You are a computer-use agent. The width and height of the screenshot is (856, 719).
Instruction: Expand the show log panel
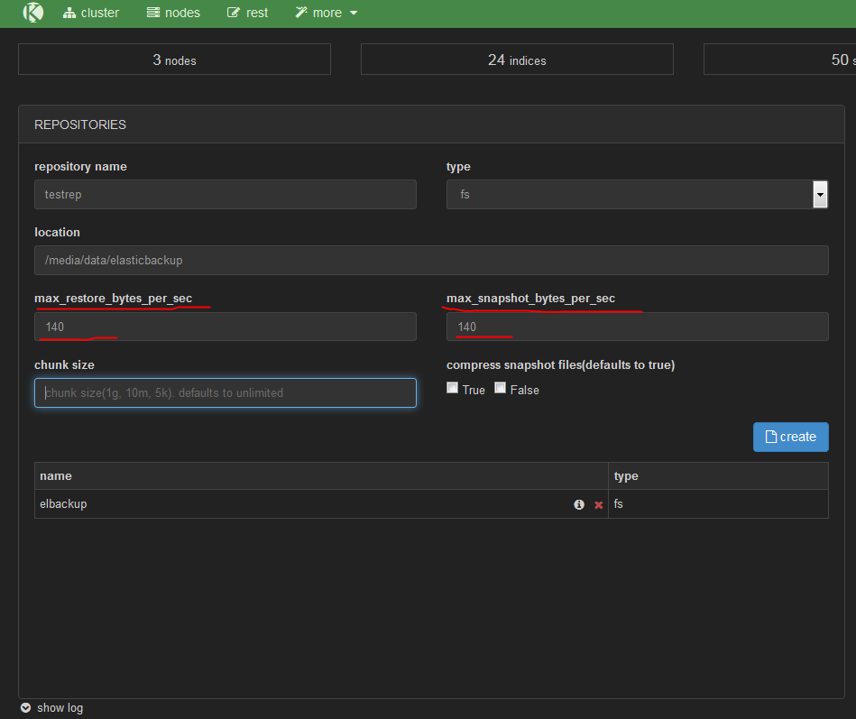point(60,708)
